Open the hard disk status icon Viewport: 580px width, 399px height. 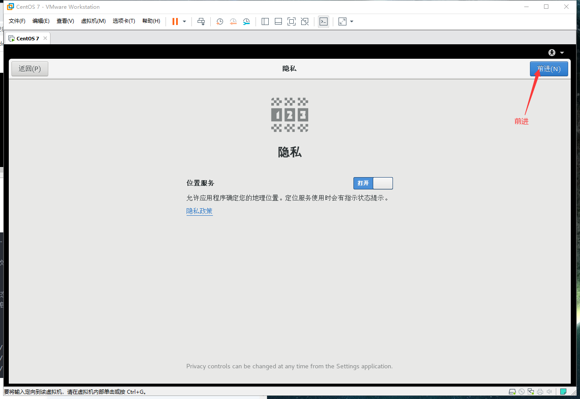click(x=512, y=391)
